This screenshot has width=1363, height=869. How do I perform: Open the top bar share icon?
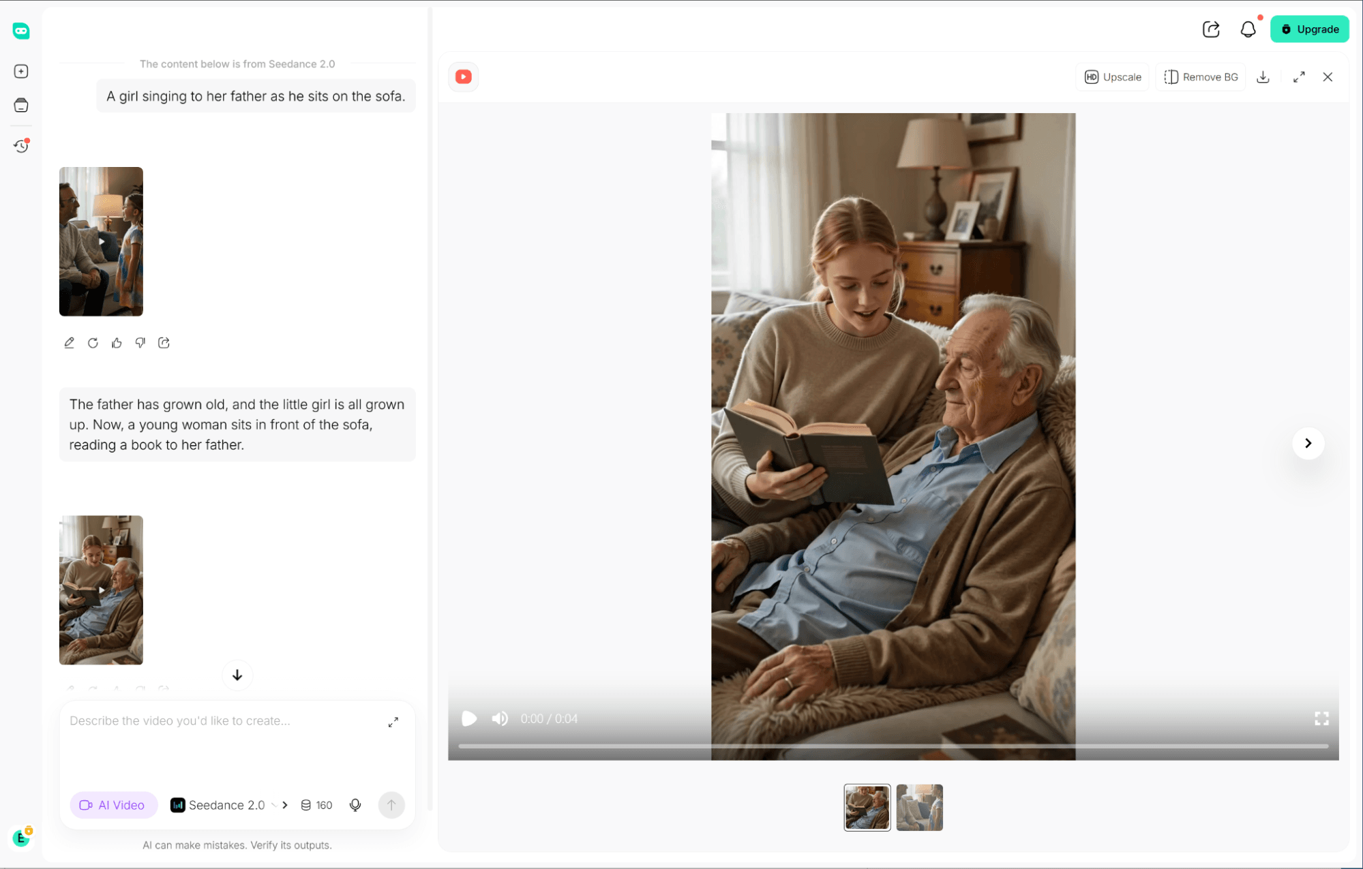click(x=1211, y=29)
